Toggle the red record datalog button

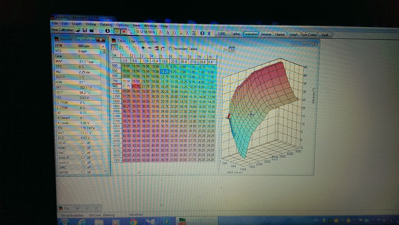pyautogui.click(x=124, y=31)
